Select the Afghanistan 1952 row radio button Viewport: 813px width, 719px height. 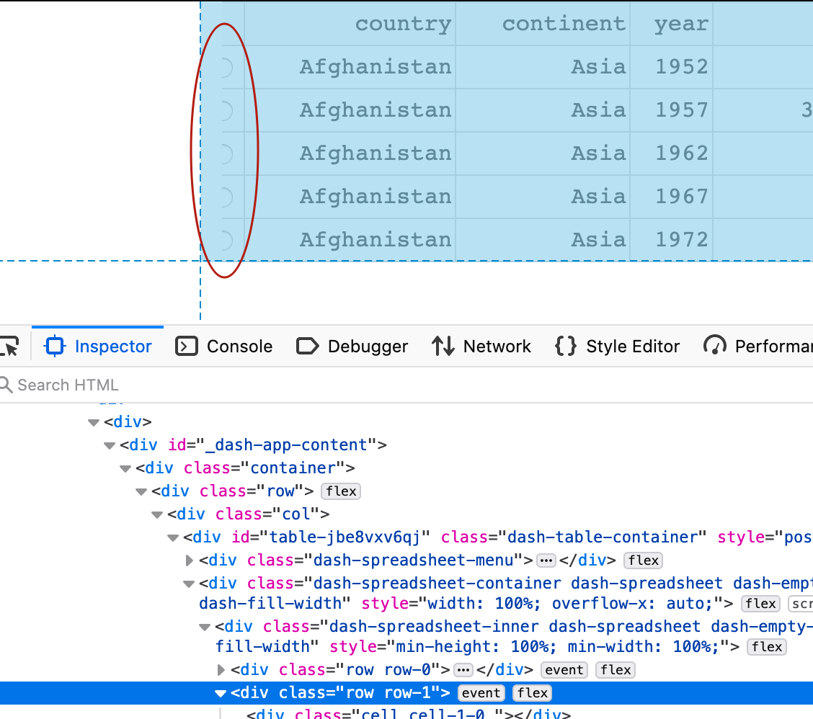click(x=226, y=67)
